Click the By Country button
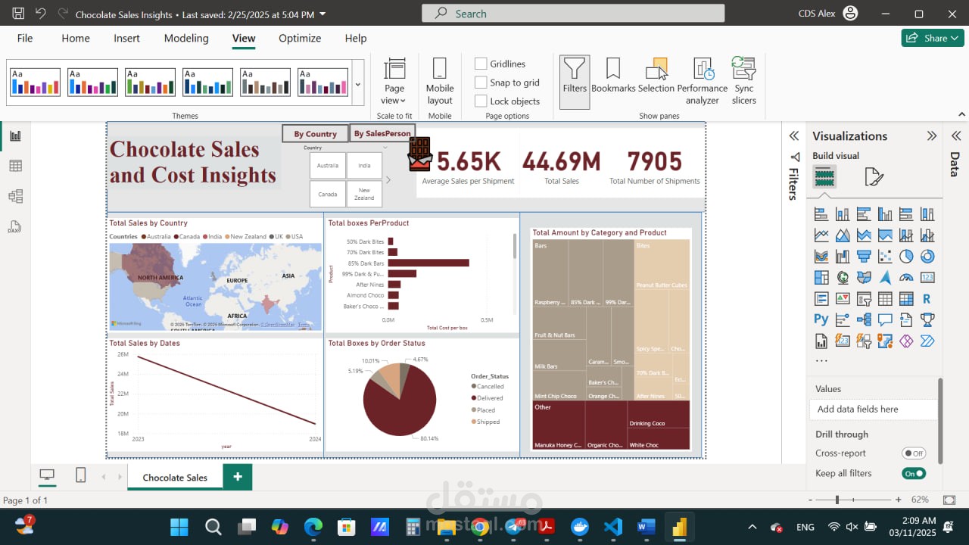 pyautogui.click(x=316, y=134)
